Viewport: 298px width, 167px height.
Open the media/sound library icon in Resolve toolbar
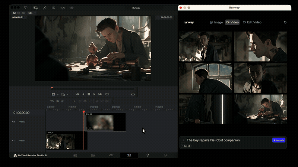[35, 8]
